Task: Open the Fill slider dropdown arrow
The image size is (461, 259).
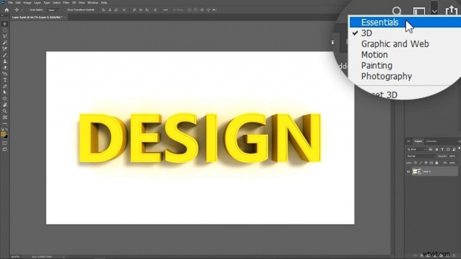Action: click(459, 163)
